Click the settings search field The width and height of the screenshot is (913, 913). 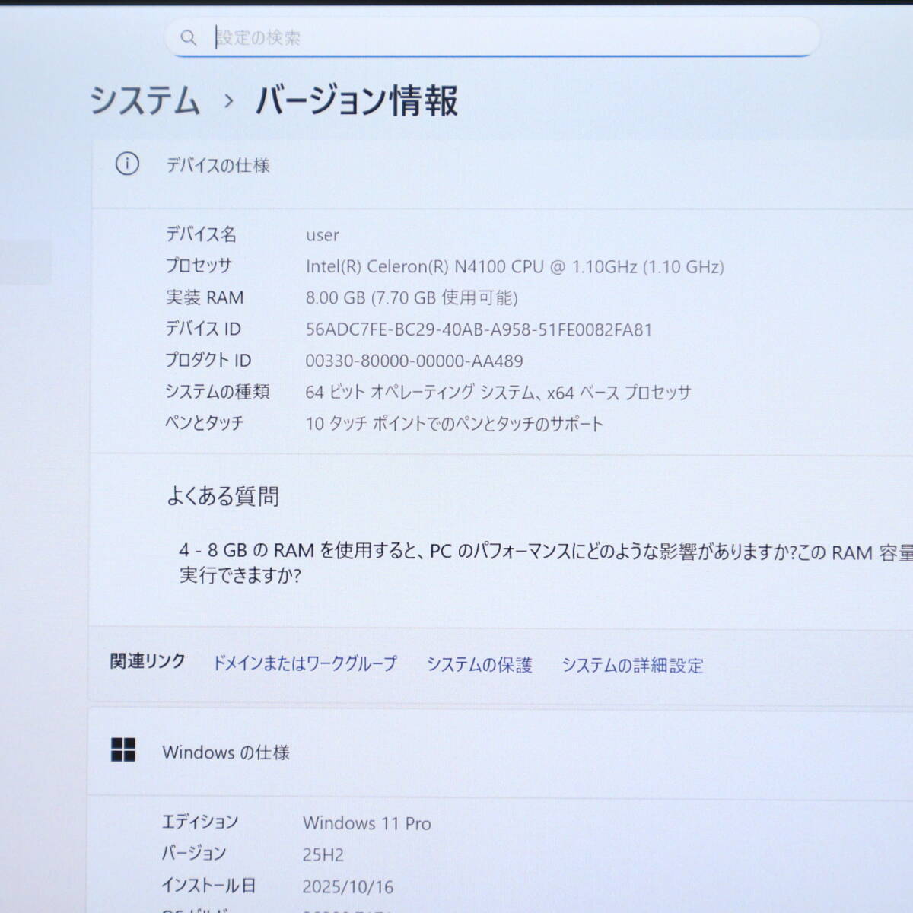(x=492, y=37)
